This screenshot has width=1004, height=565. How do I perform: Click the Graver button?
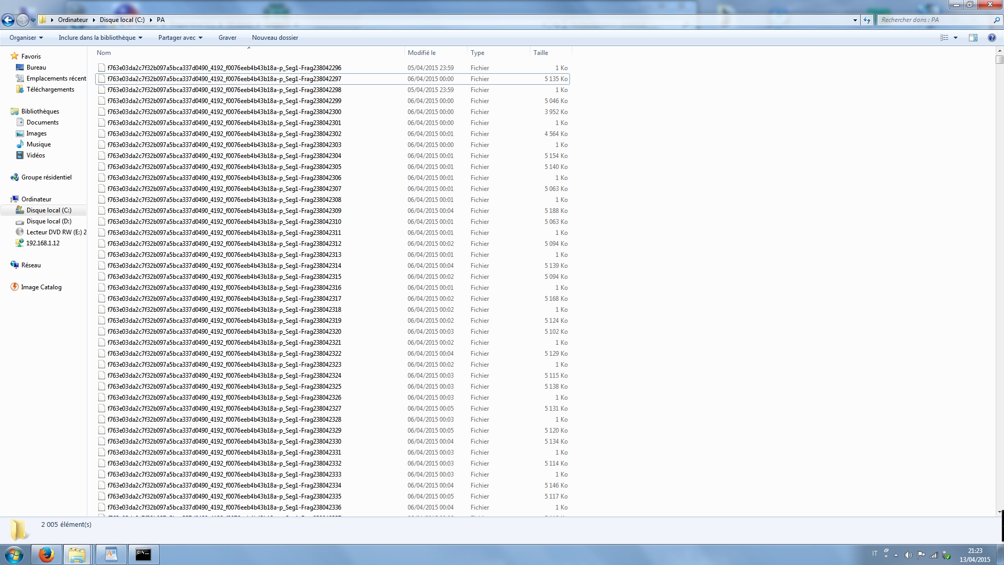pyautogui.click(x=227, y=38)
